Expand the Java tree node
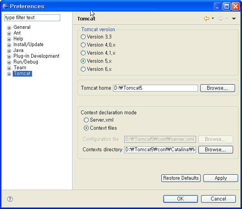Image resolution: width=242 pixels, height=209 pixels. (9, 51)
